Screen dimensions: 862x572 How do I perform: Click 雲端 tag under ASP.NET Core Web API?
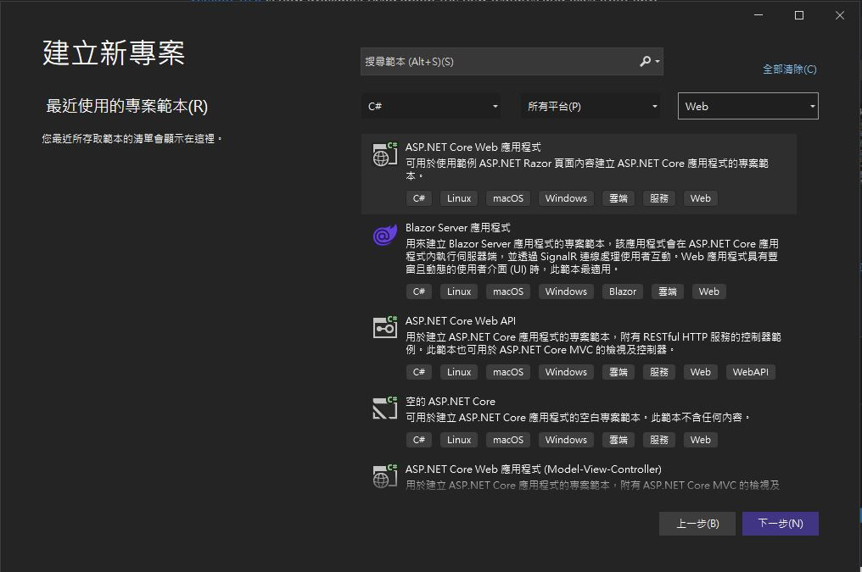(x=619, y=372)
